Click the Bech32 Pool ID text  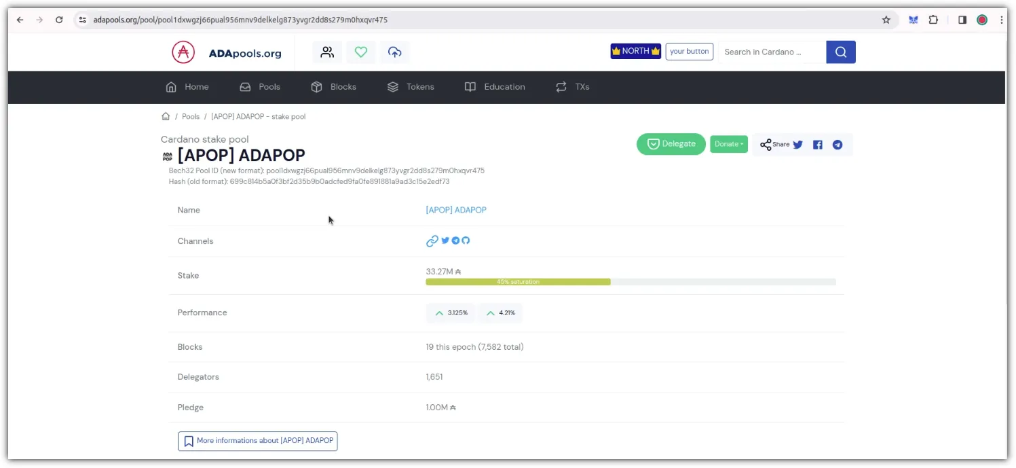pos(326,171)
